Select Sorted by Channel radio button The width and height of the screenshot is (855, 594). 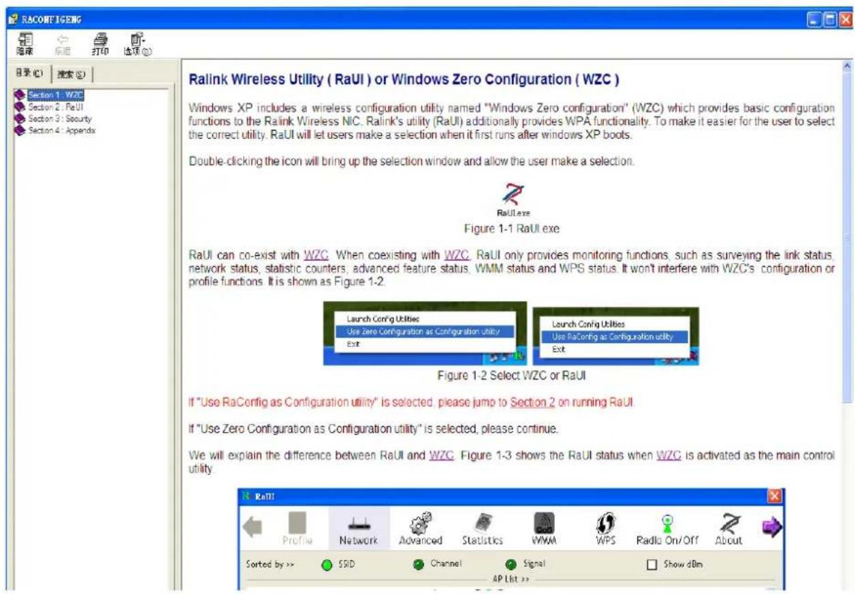[x=418, y=564]
